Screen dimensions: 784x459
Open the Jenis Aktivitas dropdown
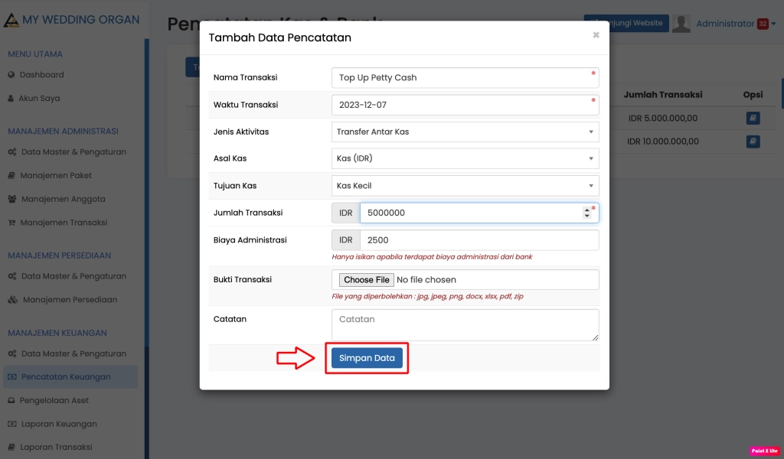tap(465, 132)
